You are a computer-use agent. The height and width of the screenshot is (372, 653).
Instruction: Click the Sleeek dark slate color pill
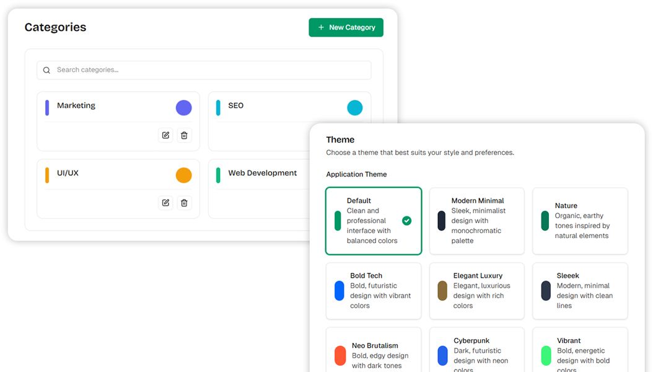(546, 291)
